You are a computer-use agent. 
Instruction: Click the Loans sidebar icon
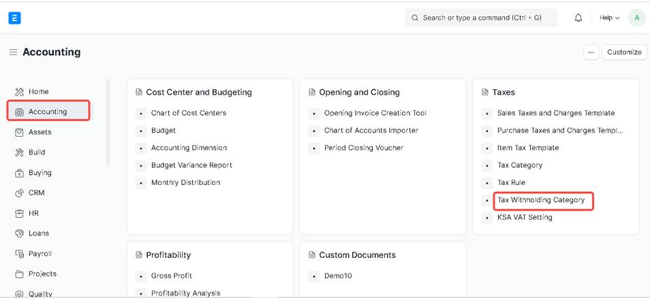19,233
